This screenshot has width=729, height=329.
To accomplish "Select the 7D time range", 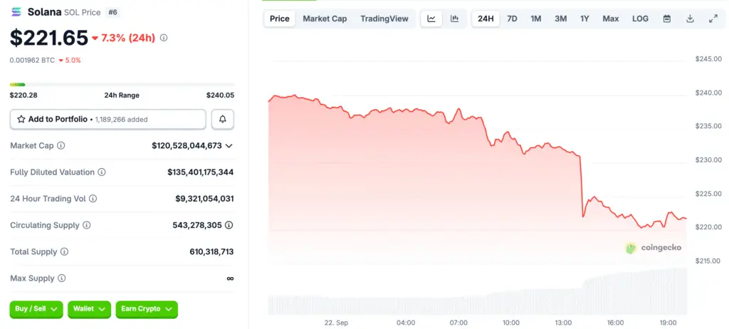I will click(512, 19).
